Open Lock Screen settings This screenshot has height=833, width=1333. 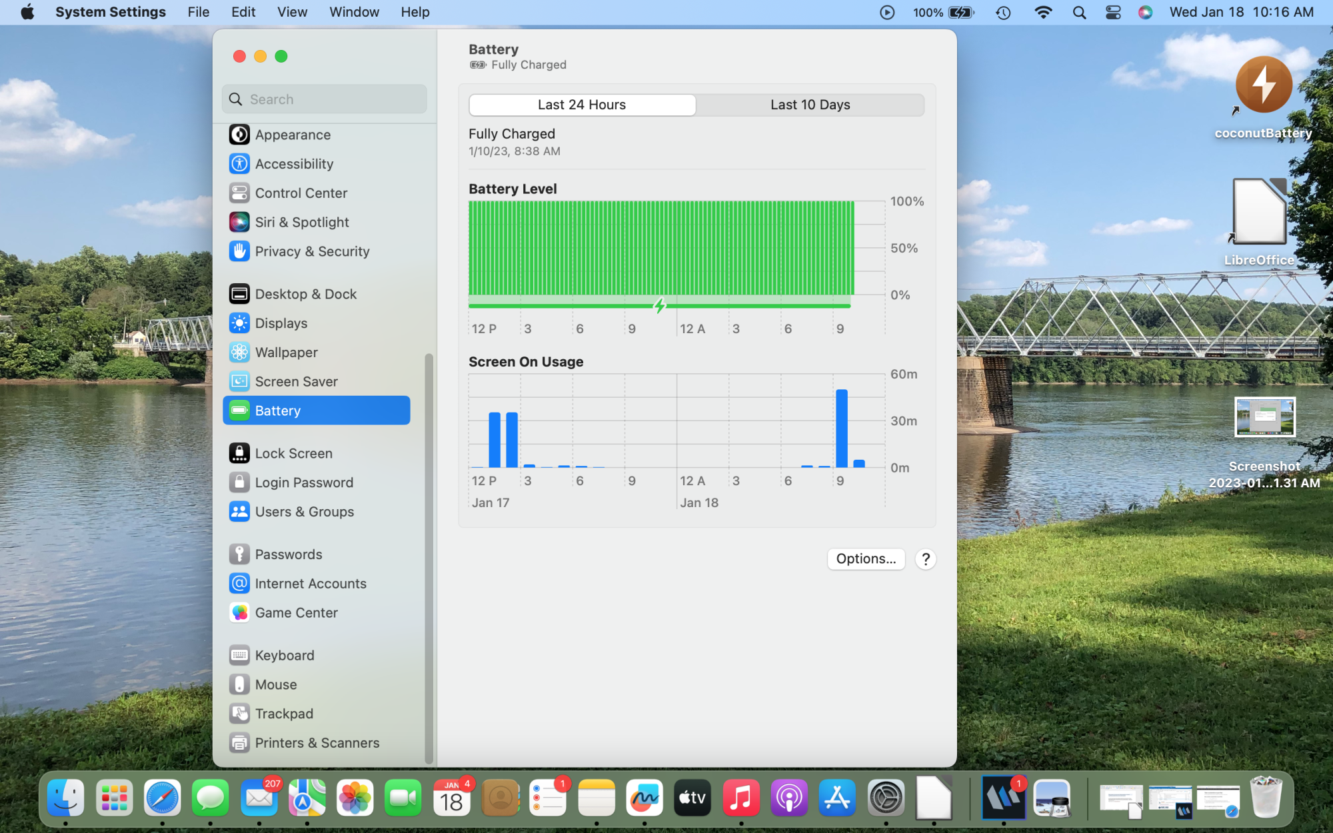coord(293,453)
